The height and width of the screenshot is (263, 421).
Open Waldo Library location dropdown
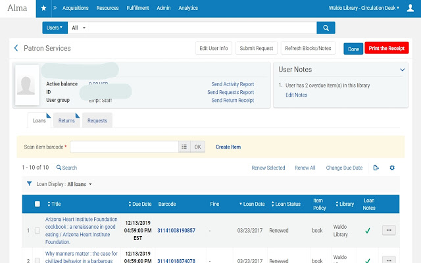pyautogui.click(x=364, y=8)
